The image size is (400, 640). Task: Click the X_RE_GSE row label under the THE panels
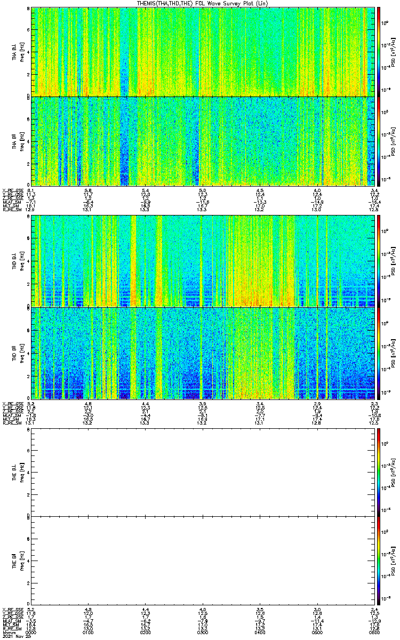[13, 609]
